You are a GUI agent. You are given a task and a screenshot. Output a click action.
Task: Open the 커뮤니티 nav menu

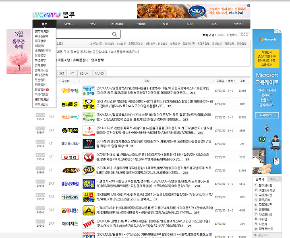(x=117, y=24)
